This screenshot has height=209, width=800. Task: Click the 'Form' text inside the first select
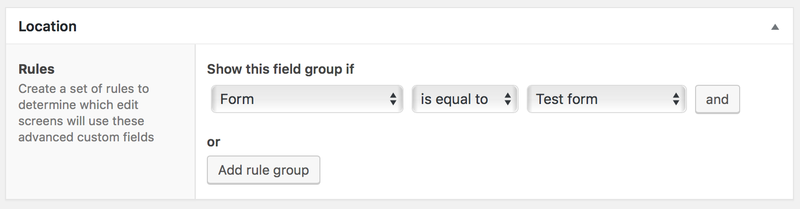[237, 99]
